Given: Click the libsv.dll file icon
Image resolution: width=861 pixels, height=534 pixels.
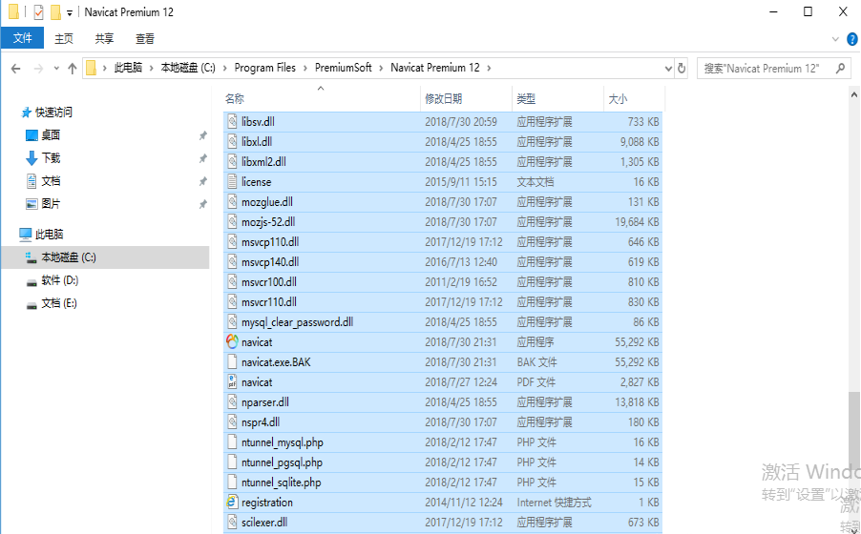Looking at the screenshot, I should point(232,121).
